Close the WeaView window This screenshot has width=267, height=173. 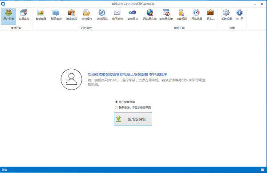click(262, 4)
